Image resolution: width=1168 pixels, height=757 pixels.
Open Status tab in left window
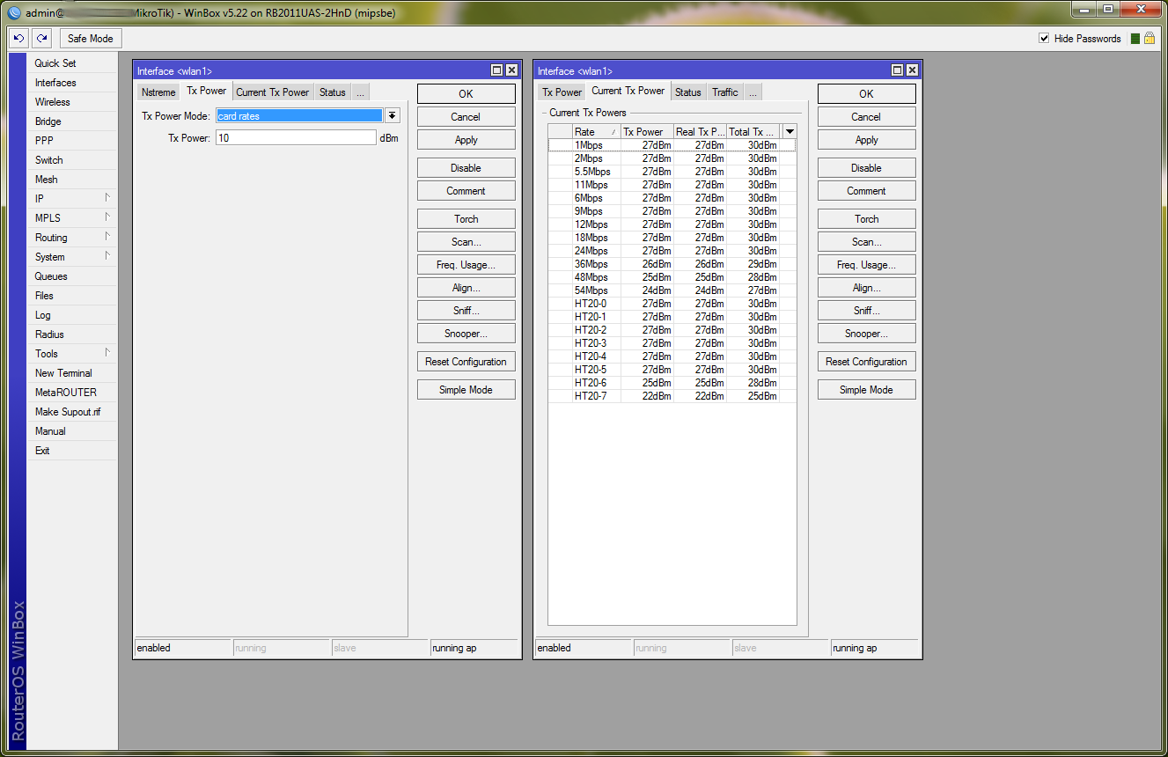[x=333, y=92]
